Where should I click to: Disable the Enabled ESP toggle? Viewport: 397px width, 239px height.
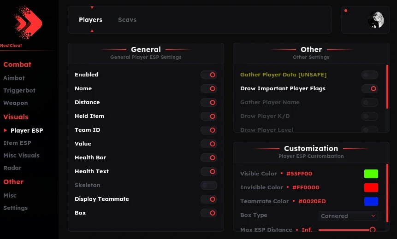click(209, 75)
